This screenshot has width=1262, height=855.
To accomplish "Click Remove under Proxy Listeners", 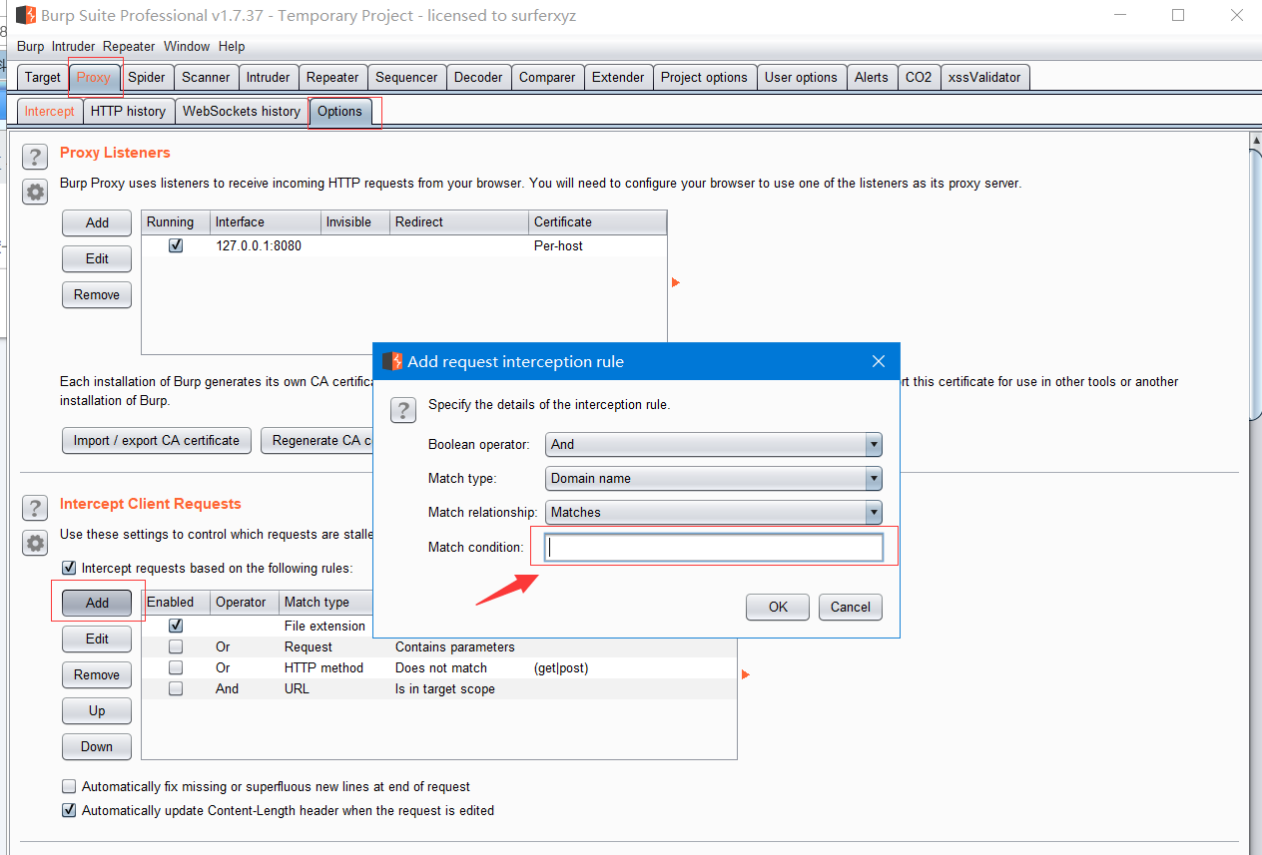I will tap(97, 294).
